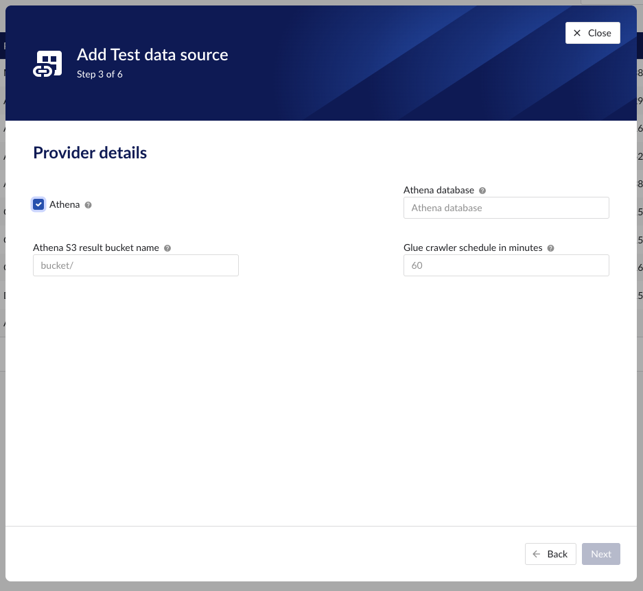Click the help icon next to Athena database
This screenshot has width=643, height=591.
(x=482, y=190)
